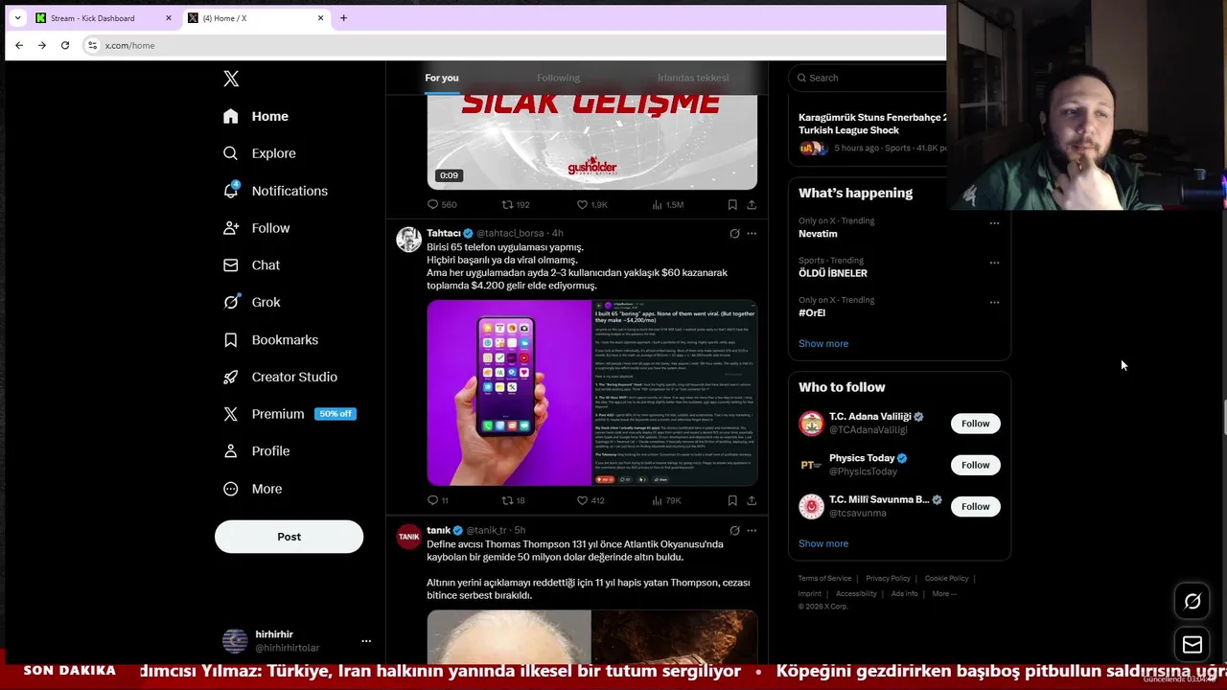Viewport: 1227px width, 690px height.
Task: Open Explore page from sidebar
Action: [x=259, y=153]
